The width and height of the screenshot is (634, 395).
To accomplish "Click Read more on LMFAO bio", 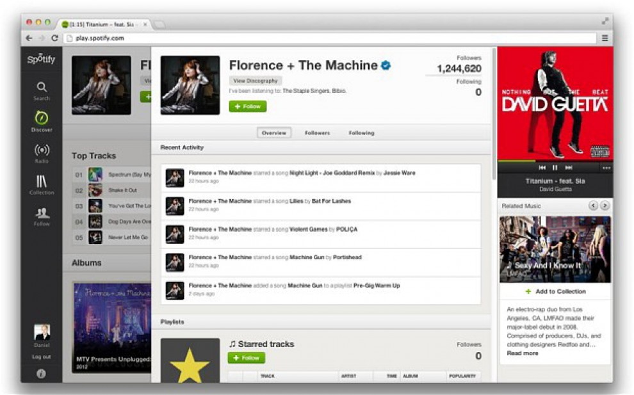I will click(x=523, y=353).
